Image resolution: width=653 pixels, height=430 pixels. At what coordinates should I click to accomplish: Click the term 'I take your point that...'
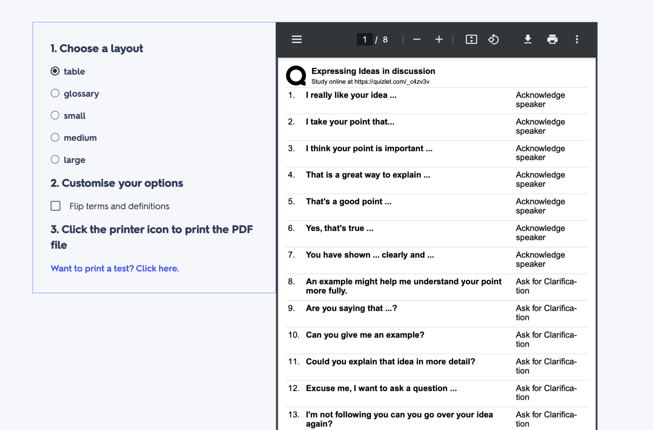point(350,122)
